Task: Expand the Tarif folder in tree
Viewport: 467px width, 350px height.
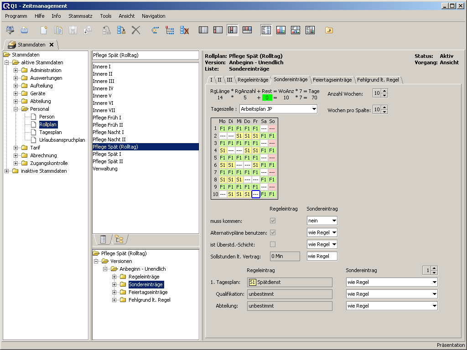Action: click(16, 148)
